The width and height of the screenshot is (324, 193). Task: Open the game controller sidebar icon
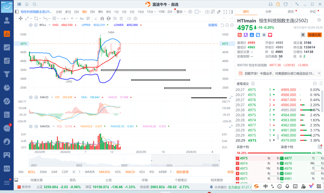pyautogui.click(x=7, y=155)
